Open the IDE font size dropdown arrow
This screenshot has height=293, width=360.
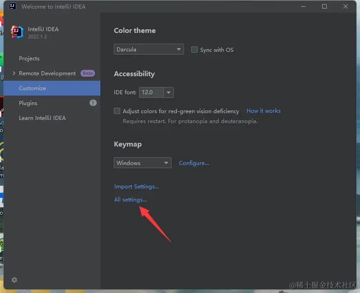(x=168, y=92)
